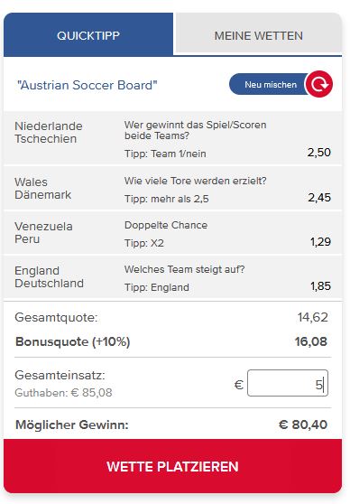Click the Wette platzieren button
Screen dimensions: 350x504
(x=173, y=466)
